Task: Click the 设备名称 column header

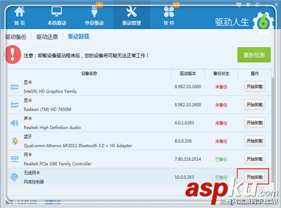Action: pos(89,74)
